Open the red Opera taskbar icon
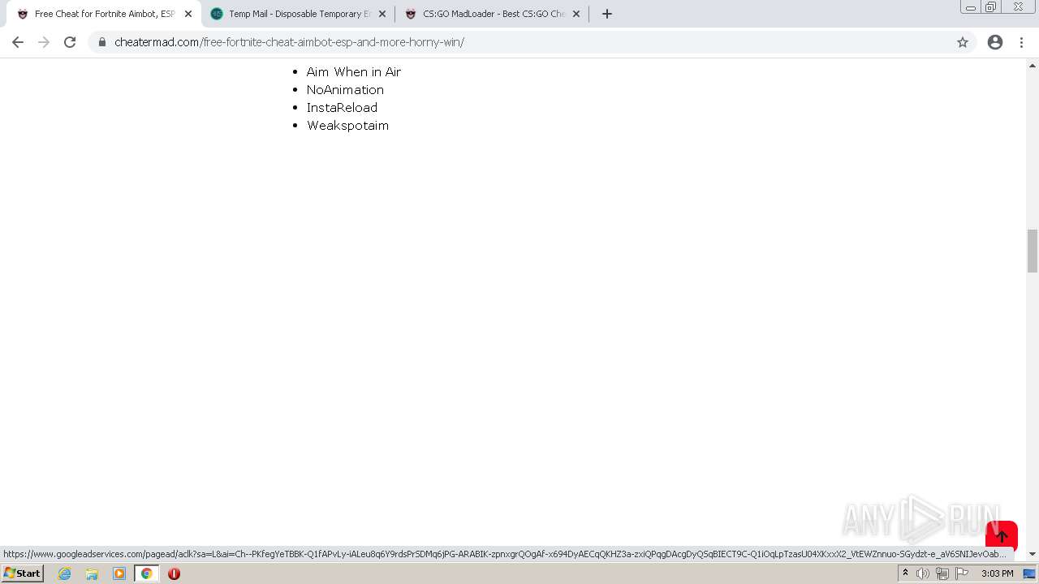Viewport: 1039px width, 584px height. 174,573
